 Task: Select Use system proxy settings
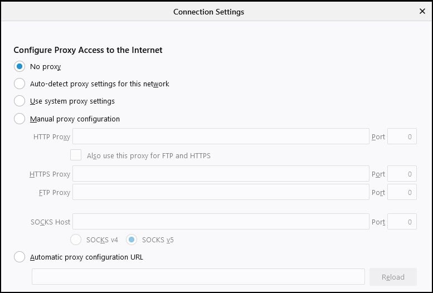coord(20,101)
